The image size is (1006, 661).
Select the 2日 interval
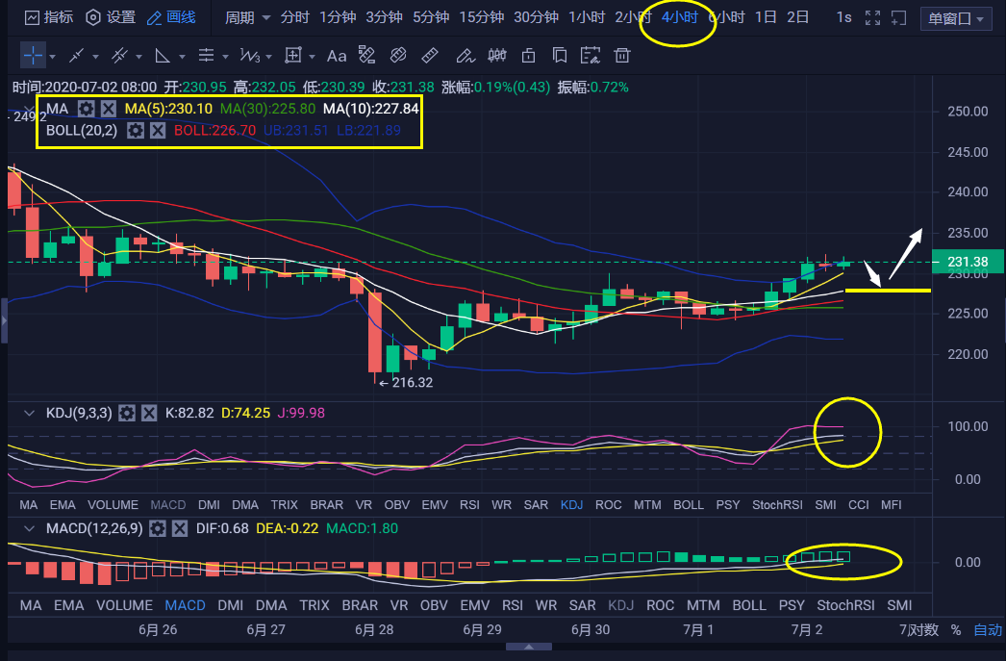[x=797, y=17]
